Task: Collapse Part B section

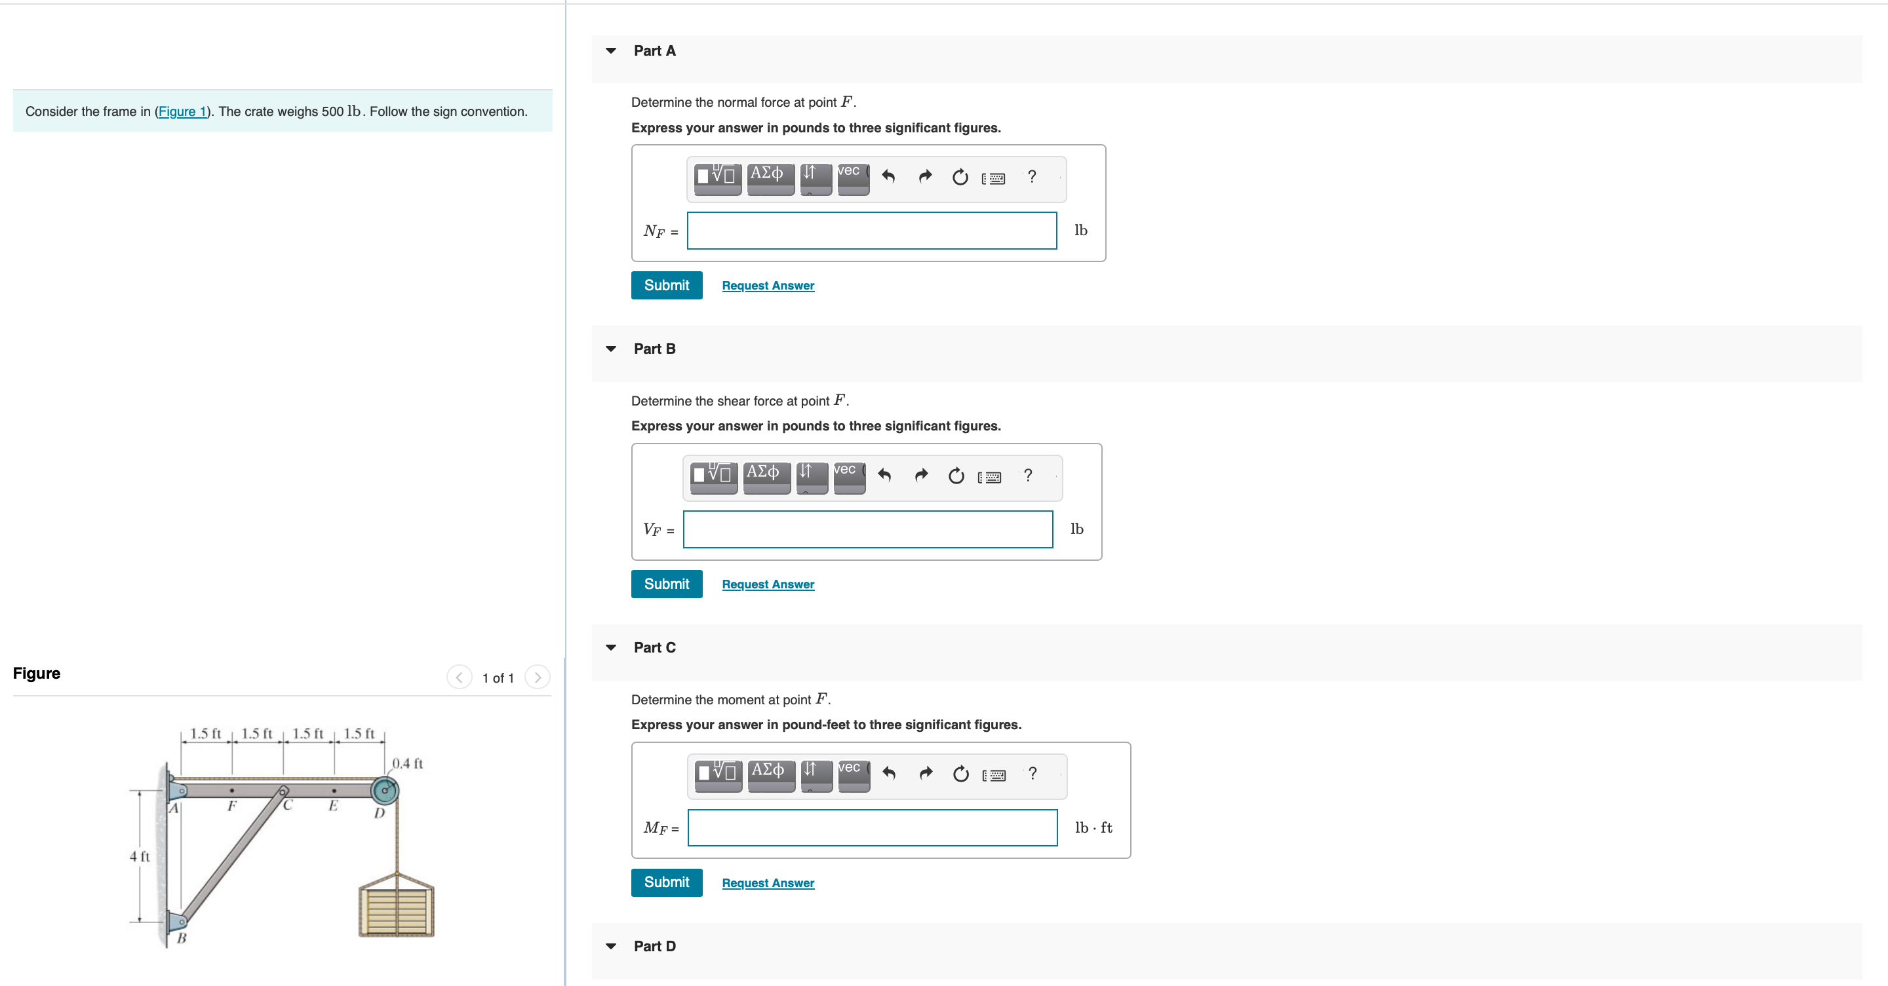Action: (x=610, y=349)
